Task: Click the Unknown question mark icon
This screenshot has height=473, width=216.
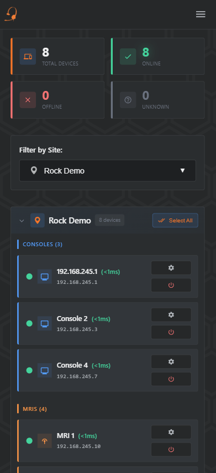Action: point(128,100)
